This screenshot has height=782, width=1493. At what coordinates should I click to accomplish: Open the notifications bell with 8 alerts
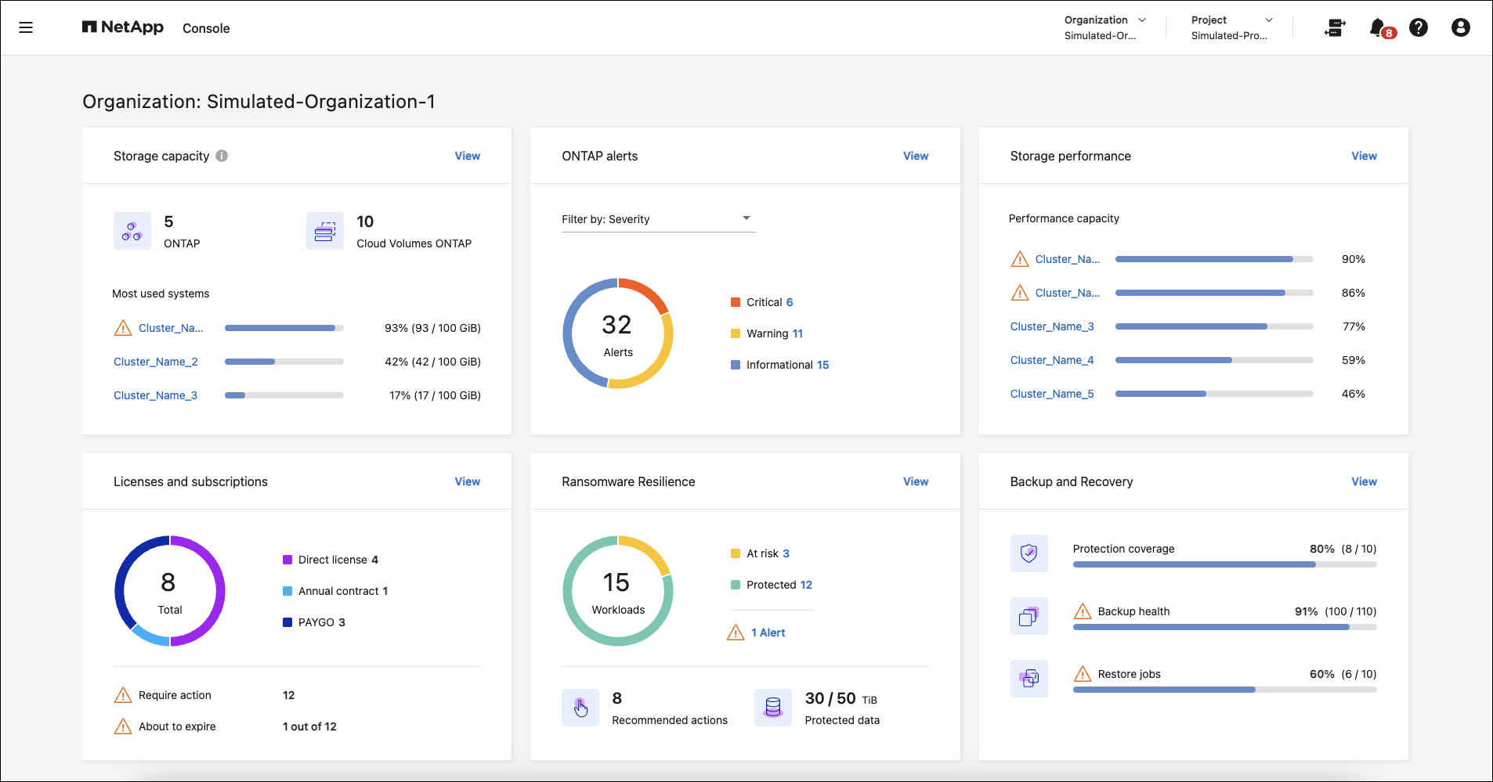tap(1378, 28)
